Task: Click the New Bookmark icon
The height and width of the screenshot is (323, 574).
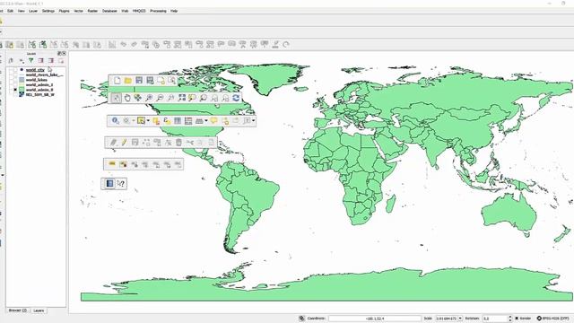Action: pyautogui.click(x=225, y=121)
